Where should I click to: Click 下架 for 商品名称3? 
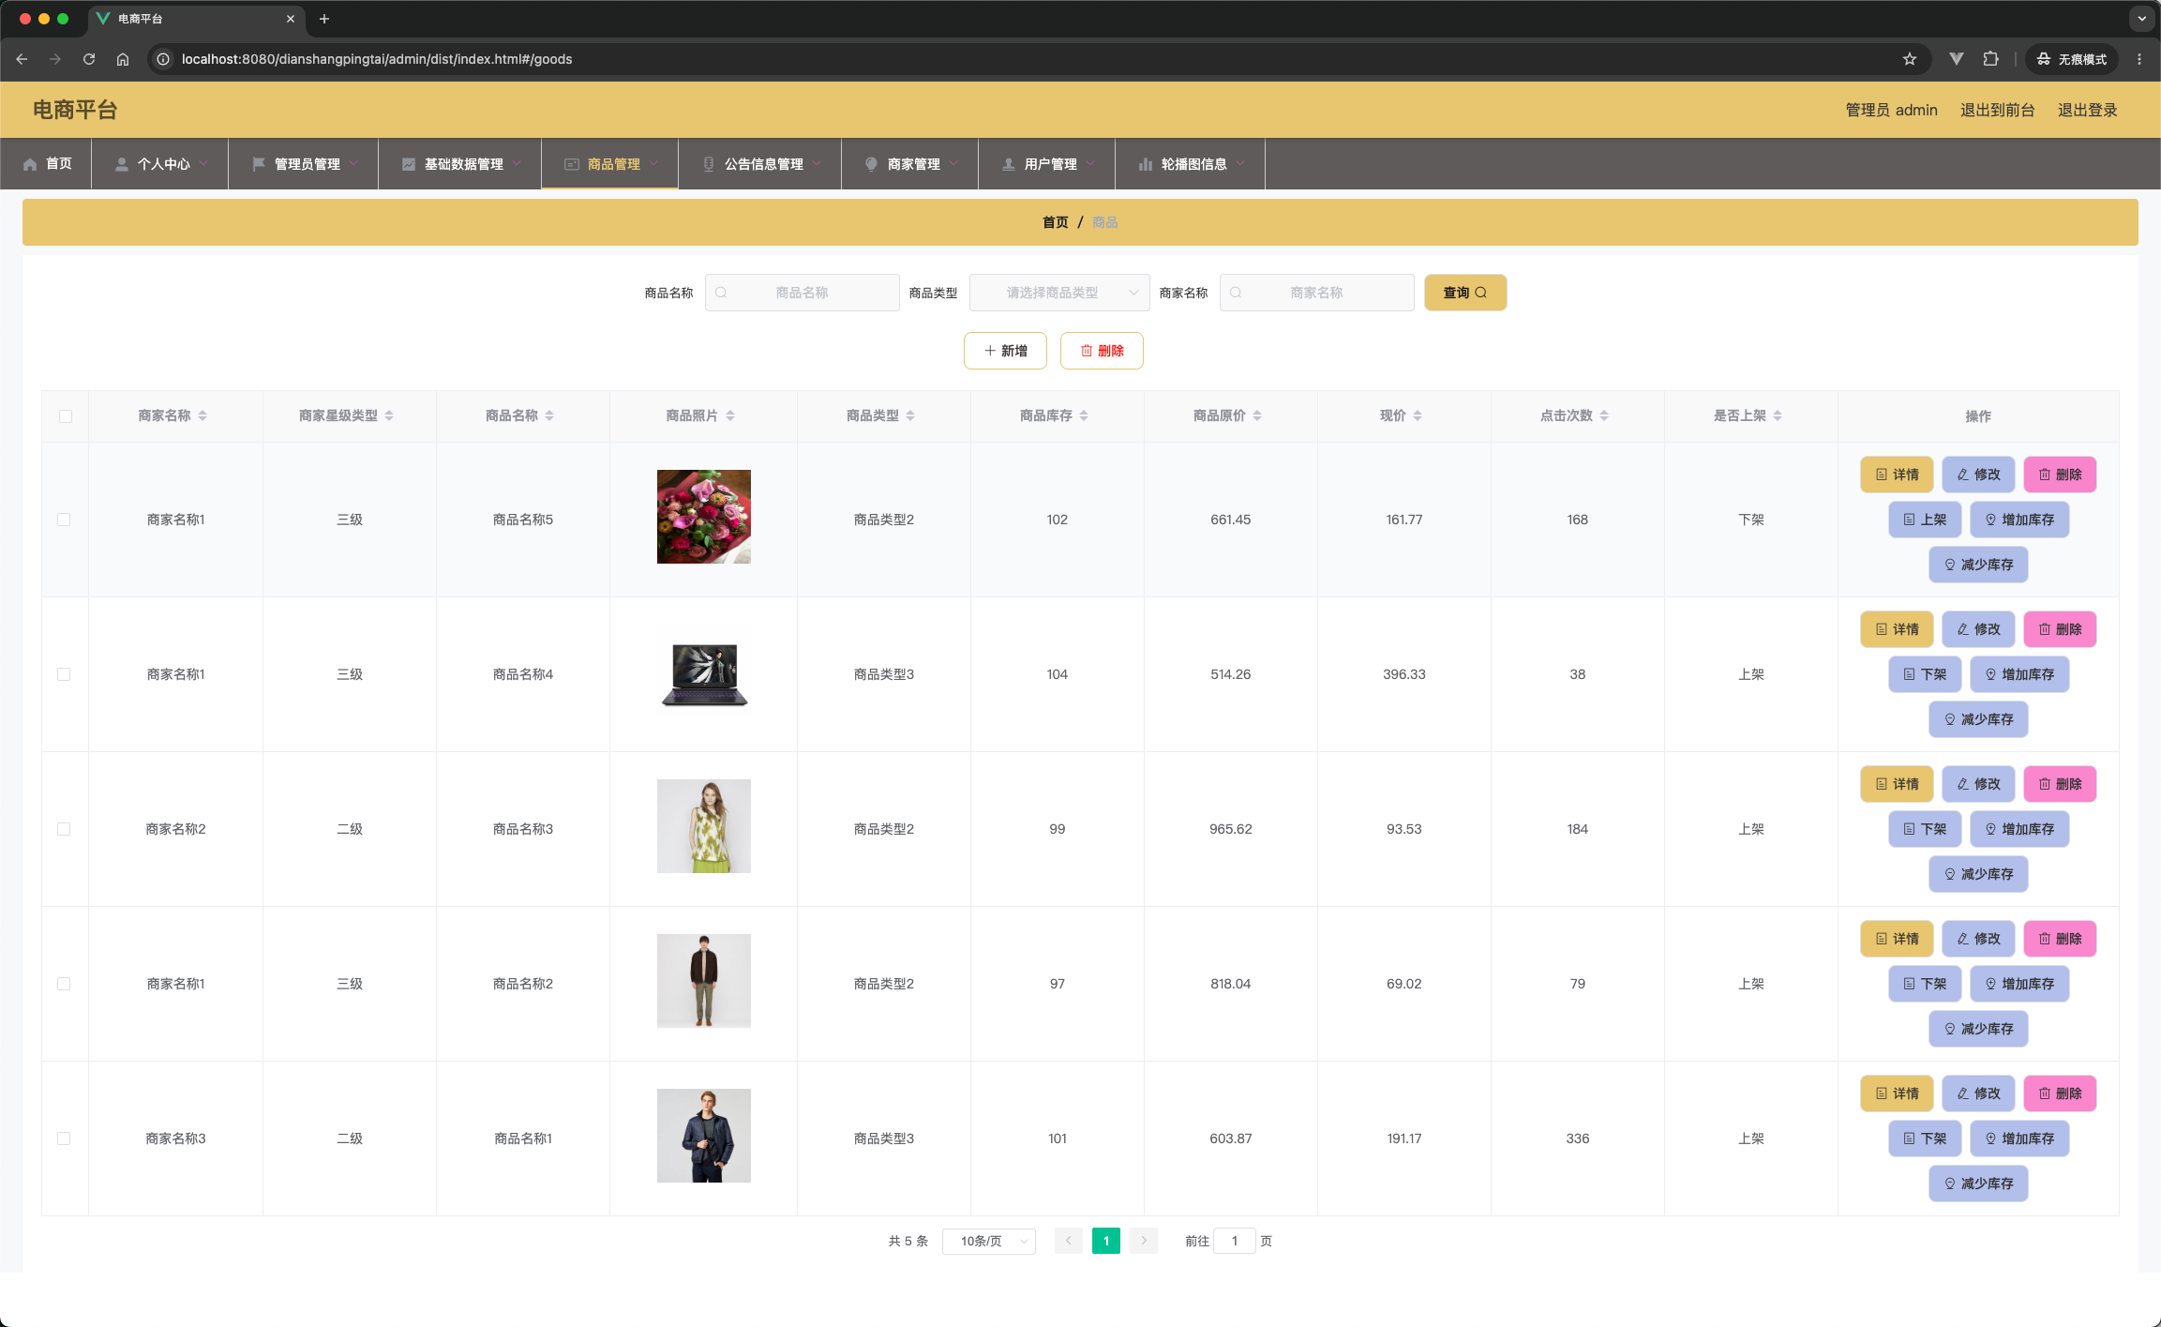(x=1925, y=829)
